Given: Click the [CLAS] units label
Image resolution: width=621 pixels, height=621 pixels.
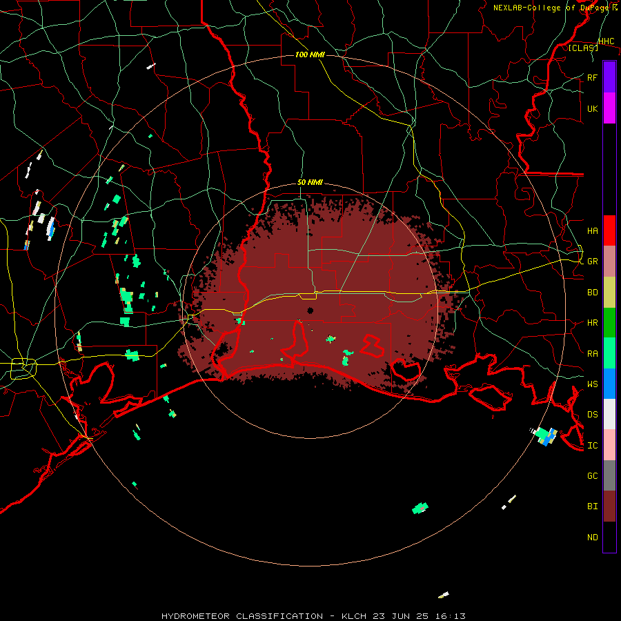Looking at the screenshot, I should [x=583, y=48].
